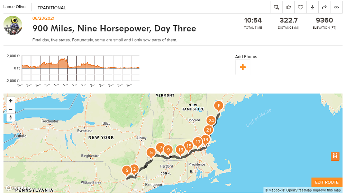The width and height of the screenshot is (346, 196).
Task: Click the thumbs-up like icon
Action: coord(289,7)
